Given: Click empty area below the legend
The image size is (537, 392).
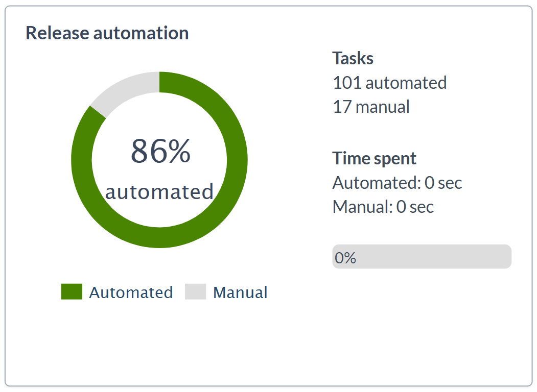Looking at the screenshot, I should click(x=164, y=342).
